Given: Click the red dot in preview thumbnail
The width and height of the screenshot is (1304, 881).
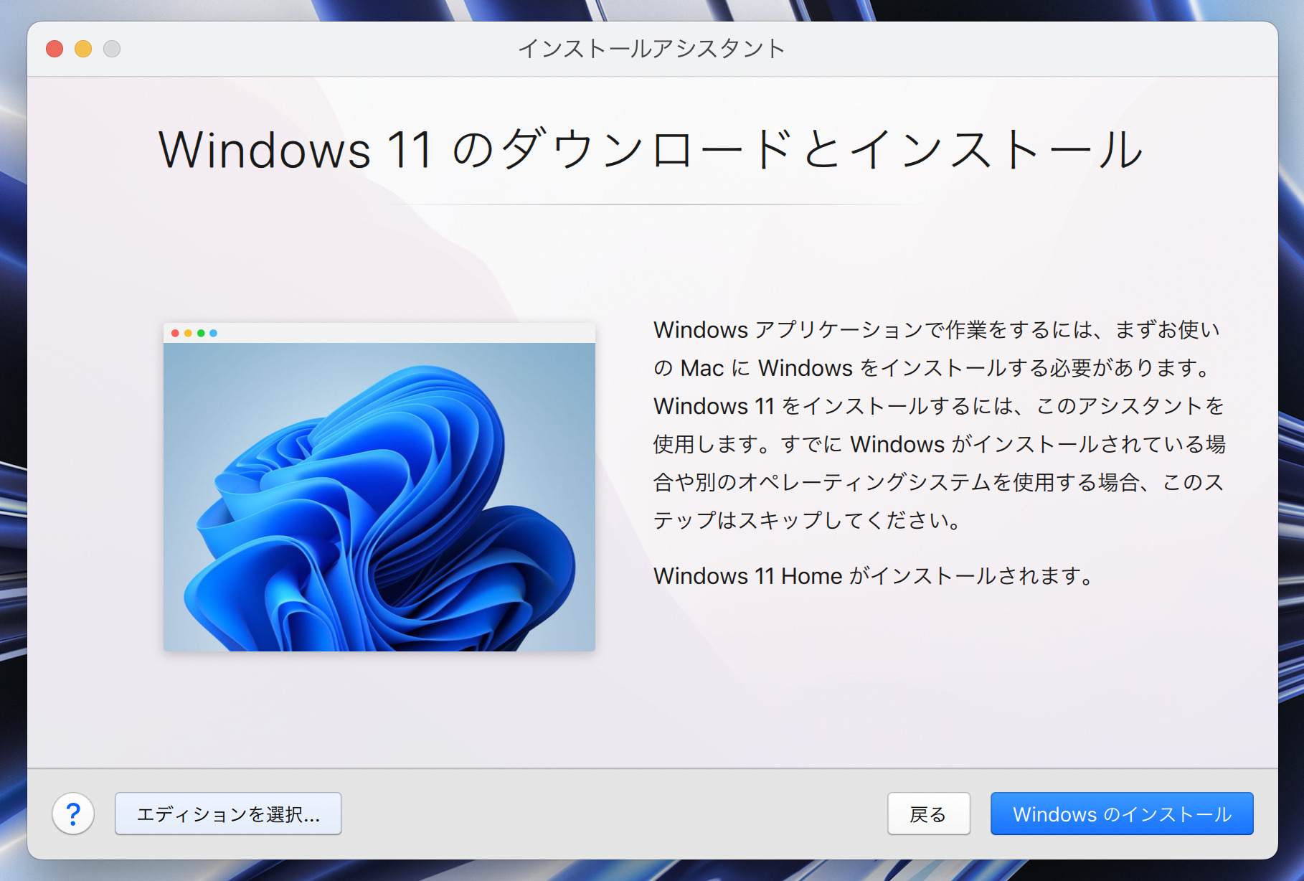Looking at the screenshot, I should point(175,333).
